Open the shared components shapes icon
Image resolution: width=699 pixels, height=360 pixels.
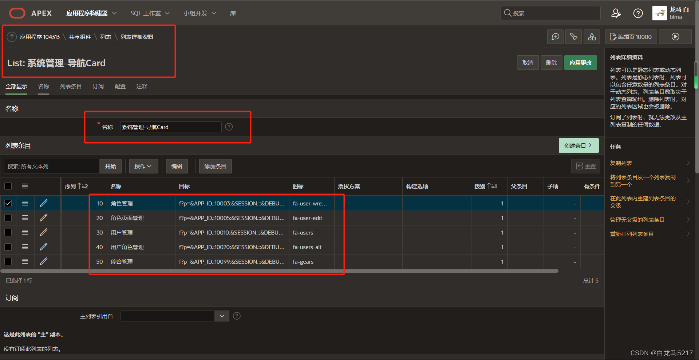point(592,37)
